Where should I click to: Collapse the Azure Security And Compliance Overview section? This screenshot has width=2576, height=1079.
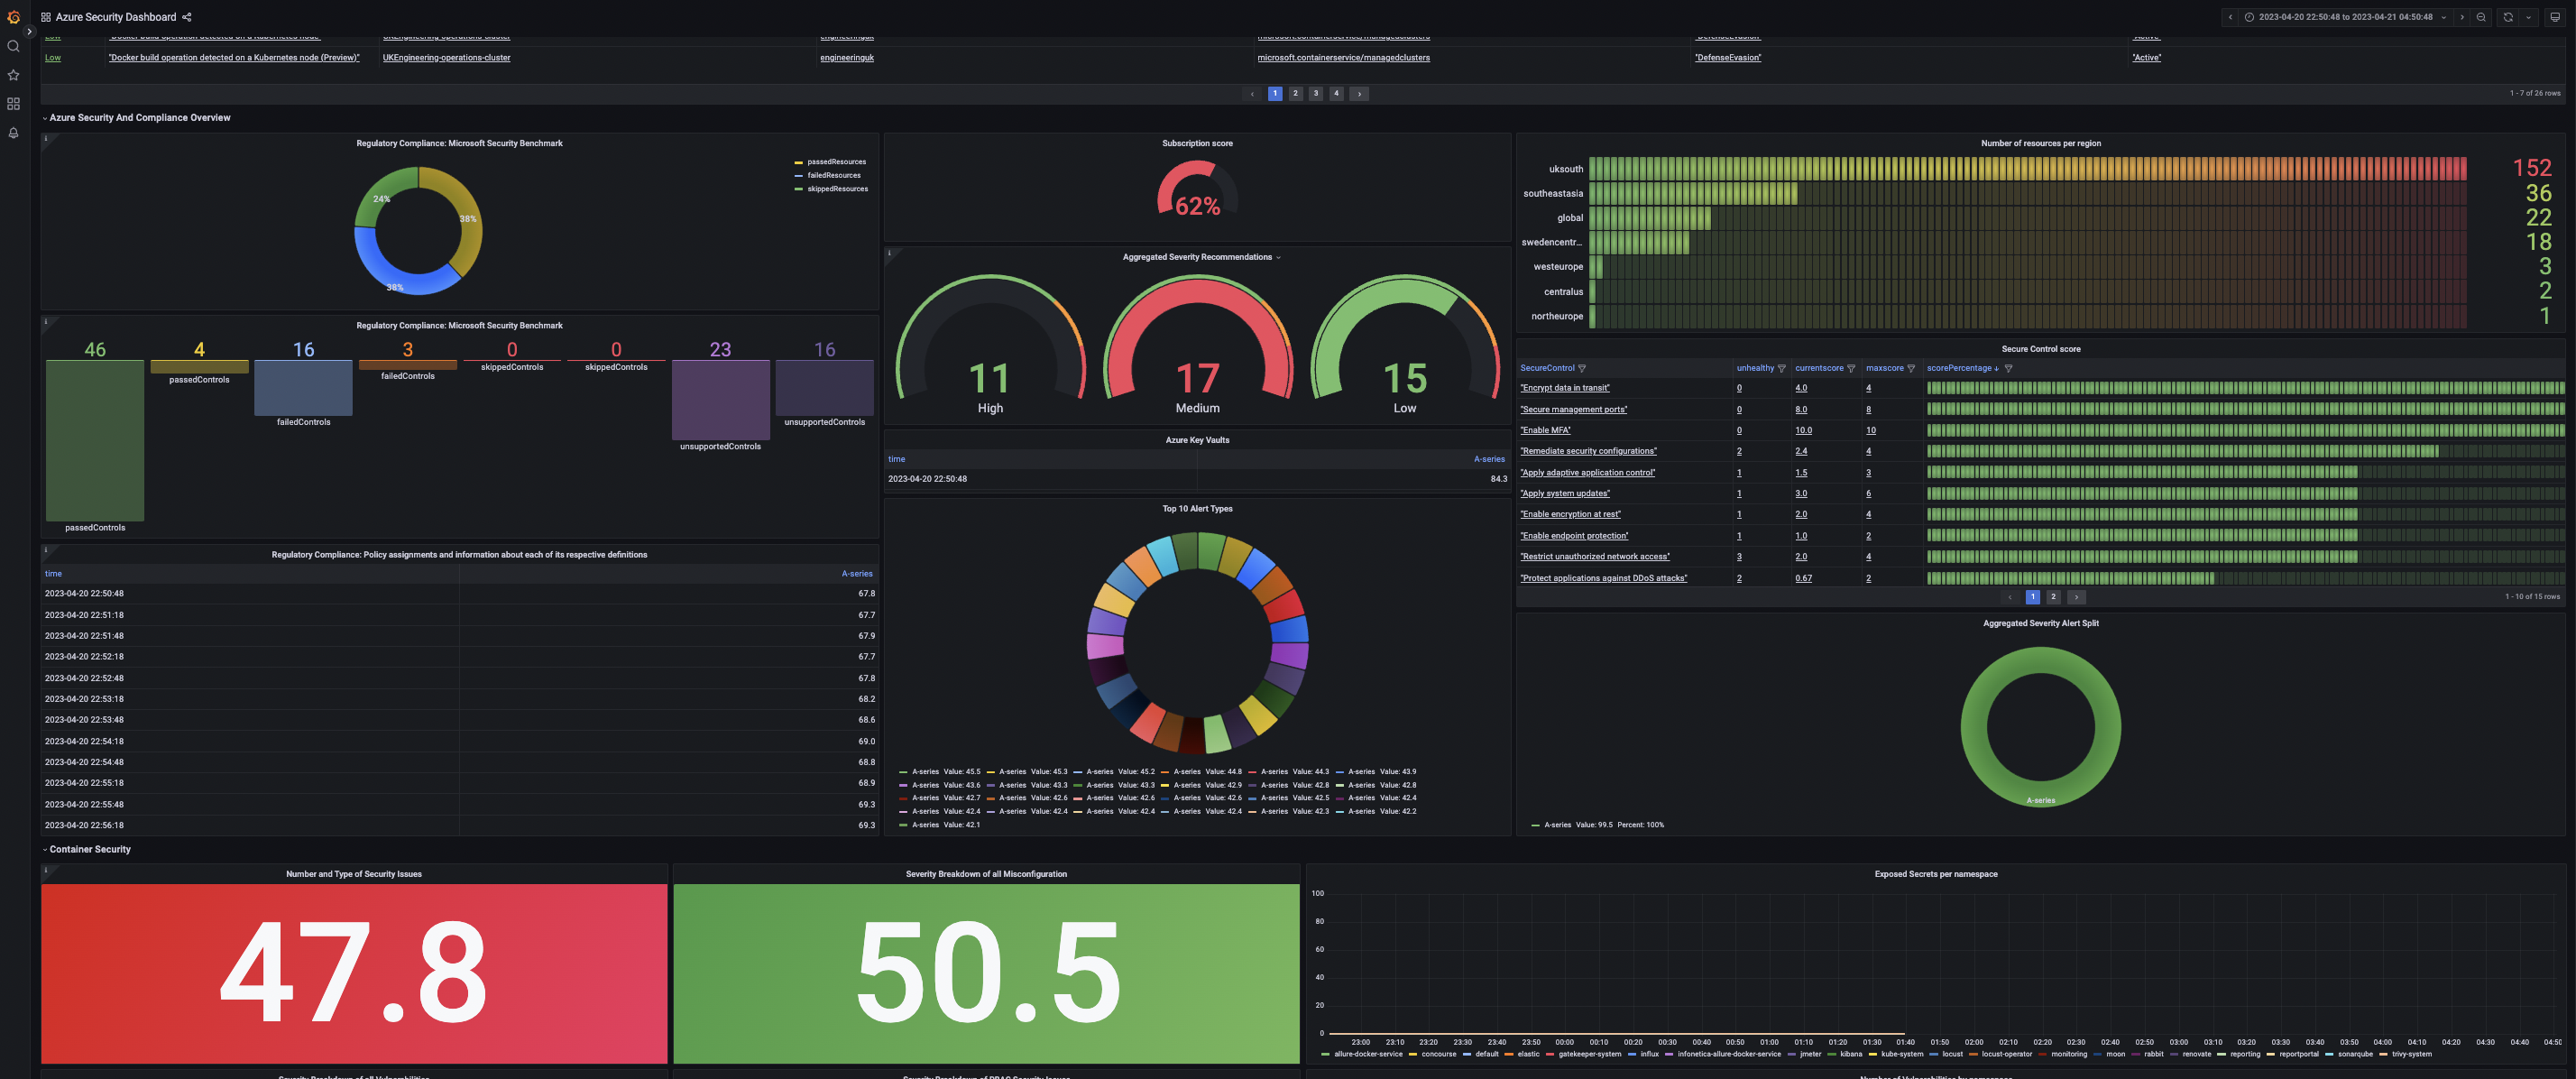tap(140, 117)
